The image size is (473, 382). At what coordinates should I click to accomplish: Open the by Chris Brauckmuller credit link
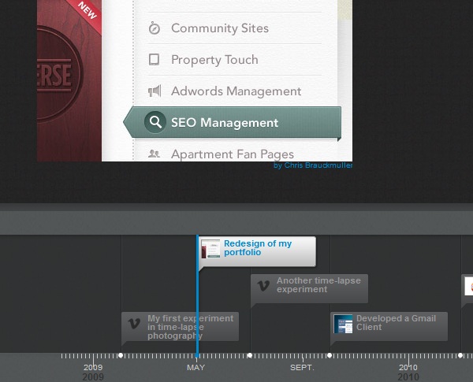312,165
